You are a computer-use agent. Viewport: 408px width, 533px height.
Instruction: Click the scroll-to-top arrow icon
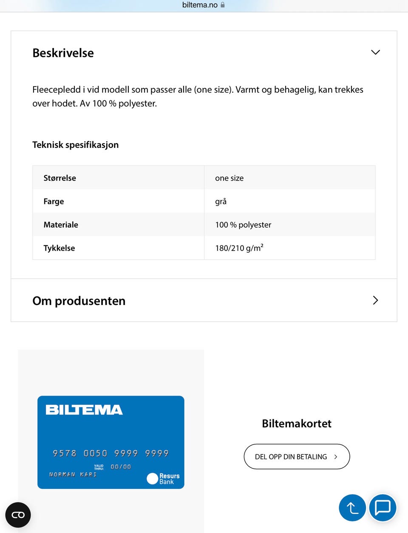pos(352,508)
